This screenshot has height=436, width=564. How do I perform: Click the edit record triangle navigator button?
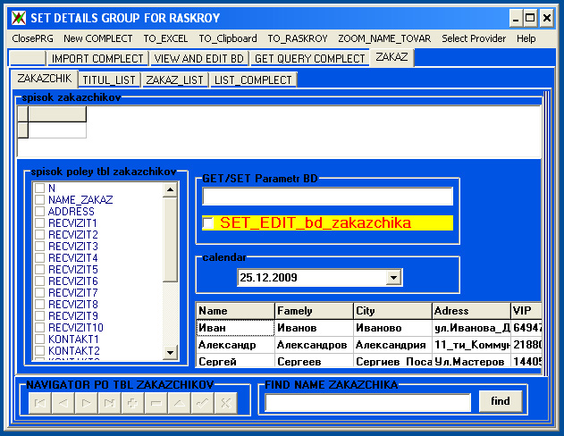[179, 403]
